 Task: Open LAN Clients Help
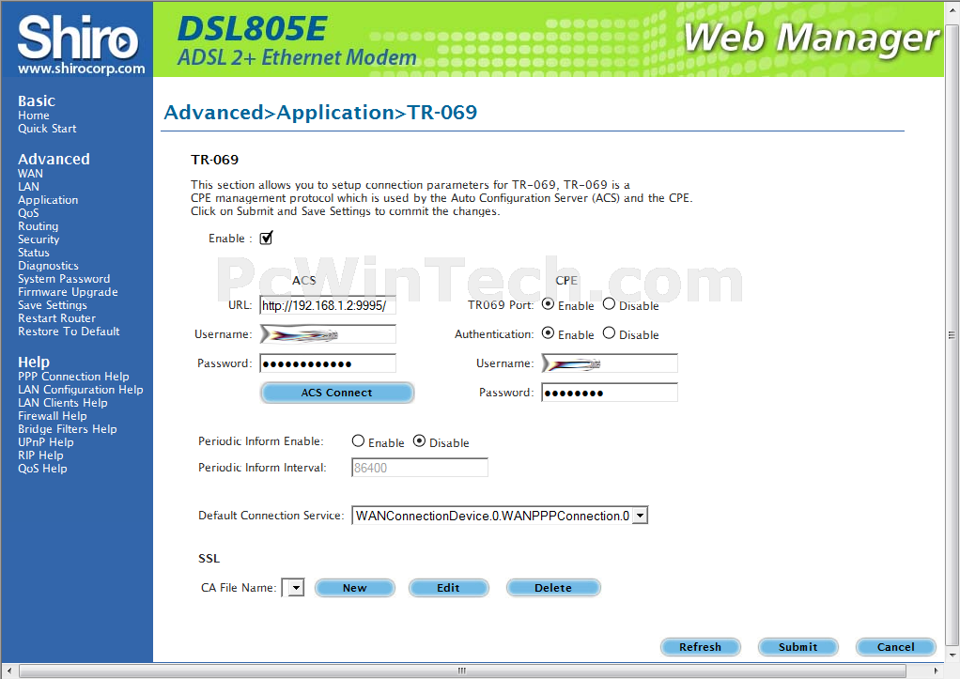pos(62,403)
